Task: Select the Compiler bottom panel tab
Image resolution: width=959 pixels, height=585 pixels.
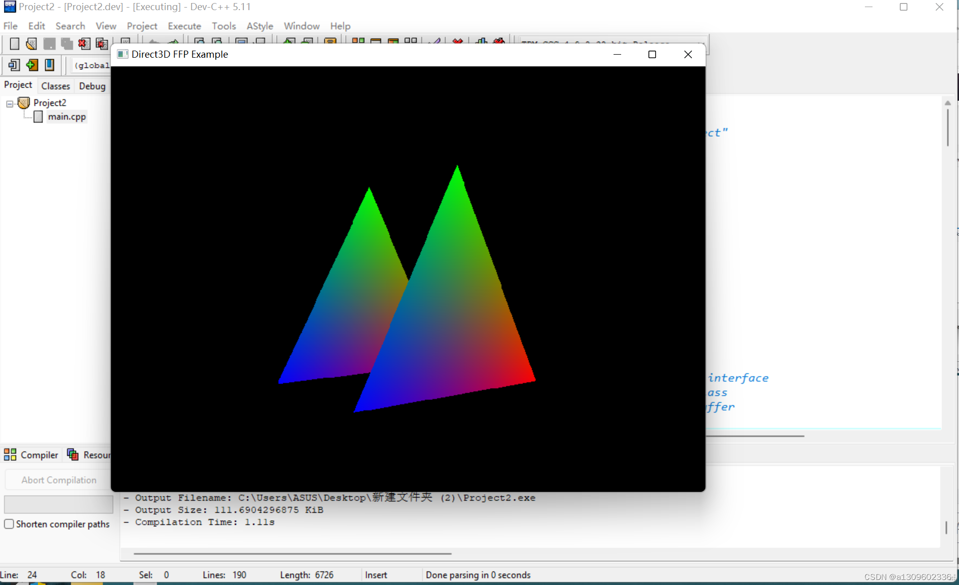Action: click(x=31, y=455)
